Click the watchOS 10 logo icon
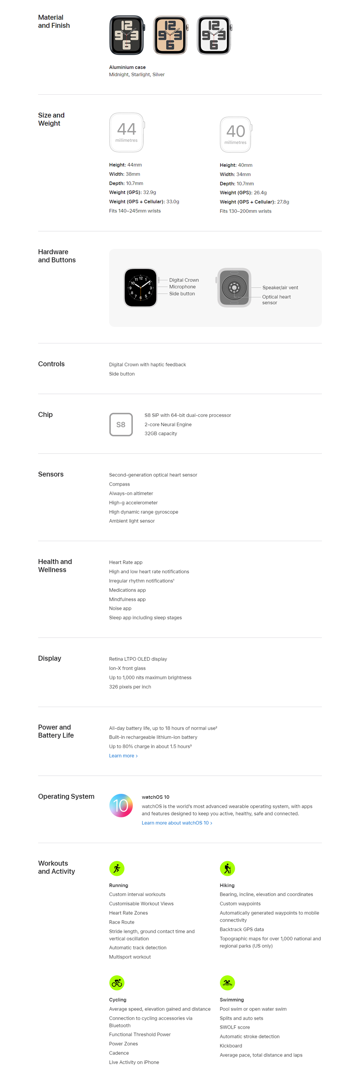The height and width of the screenshot is (1080, 360). tap(121, 805)
